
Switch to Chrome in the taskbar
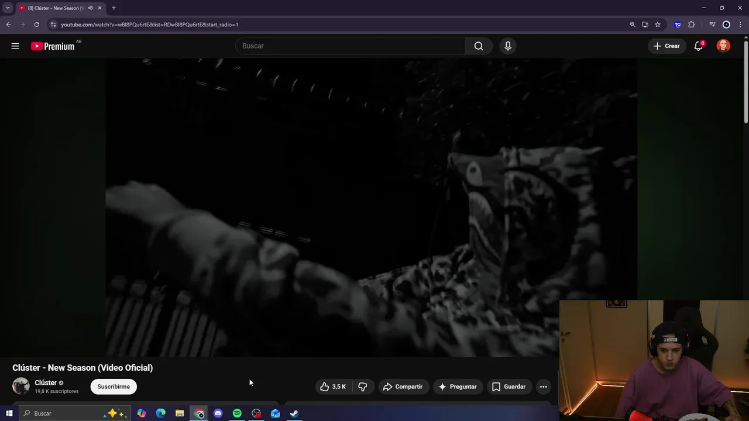pyautogui.click(x=199, y=413)
